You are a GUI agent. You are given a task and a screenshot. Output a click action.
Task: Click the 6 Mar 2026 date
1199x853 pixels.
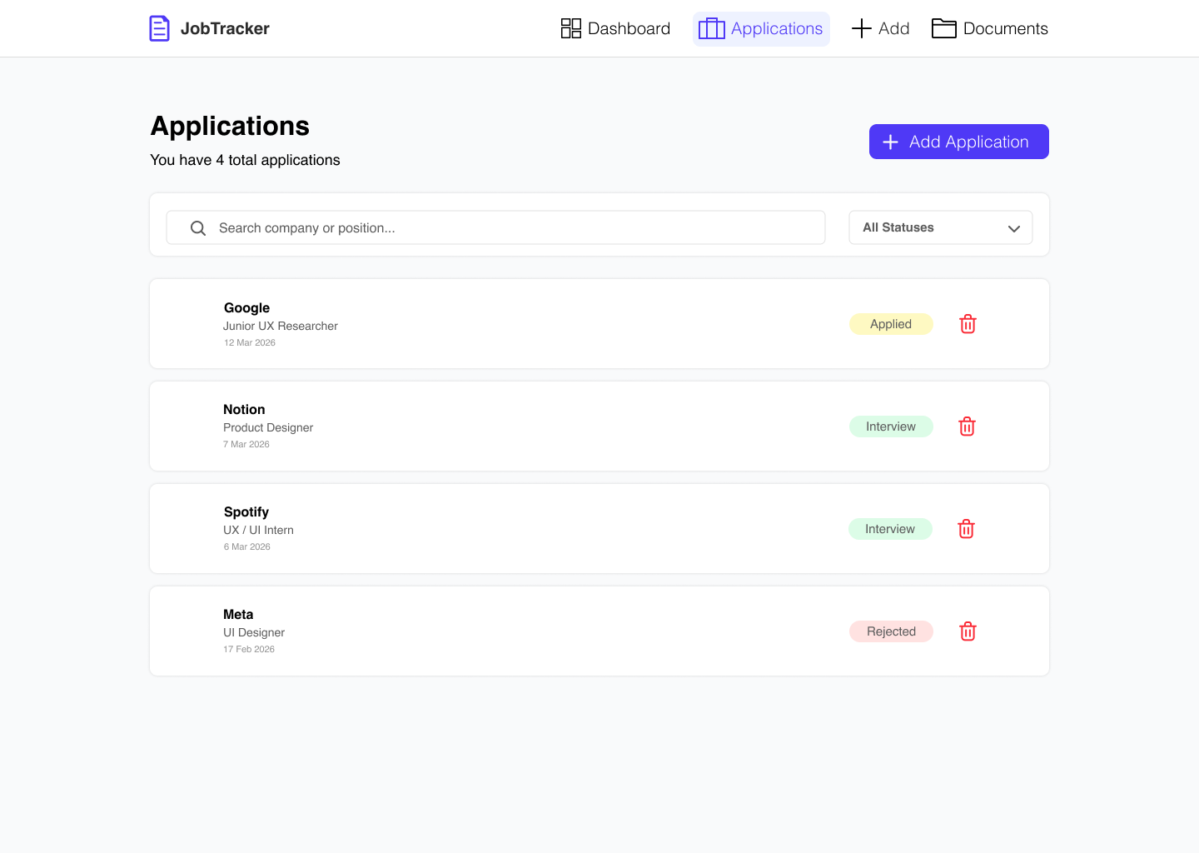tap(247, 546)
